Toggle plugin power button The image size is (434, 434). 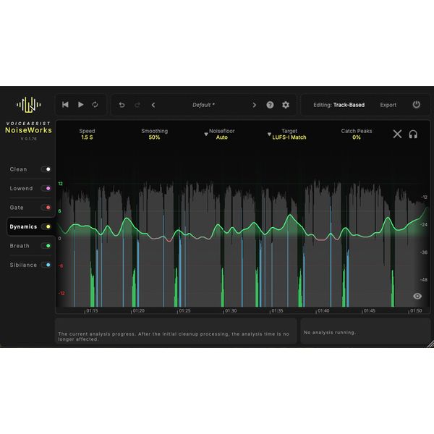417,105
